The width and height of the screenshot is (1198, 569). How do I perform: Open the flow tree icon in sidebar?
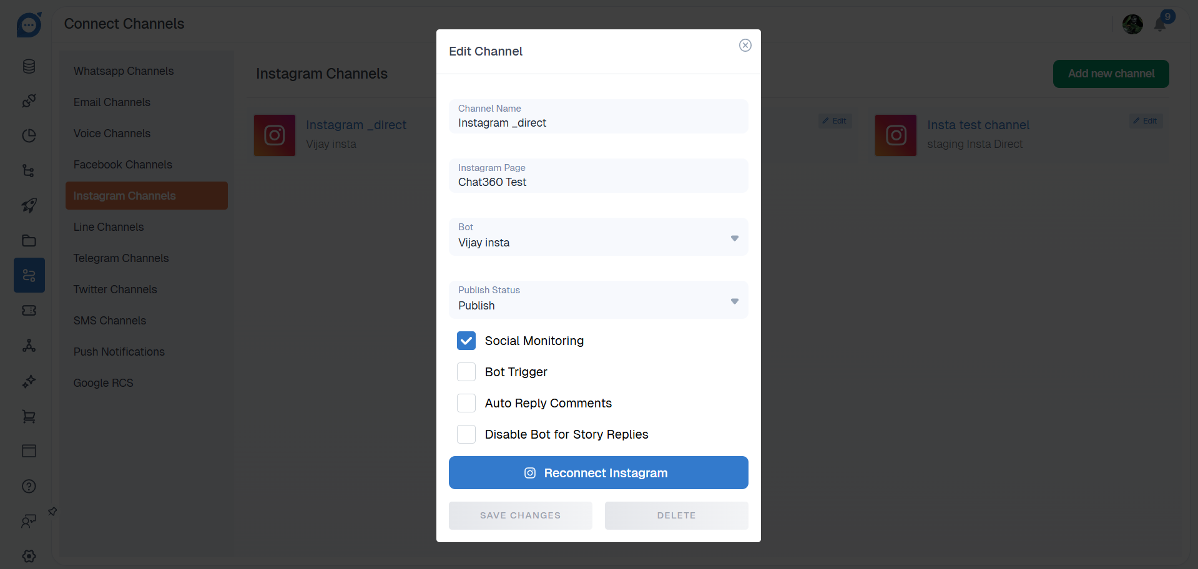[29, 170]
